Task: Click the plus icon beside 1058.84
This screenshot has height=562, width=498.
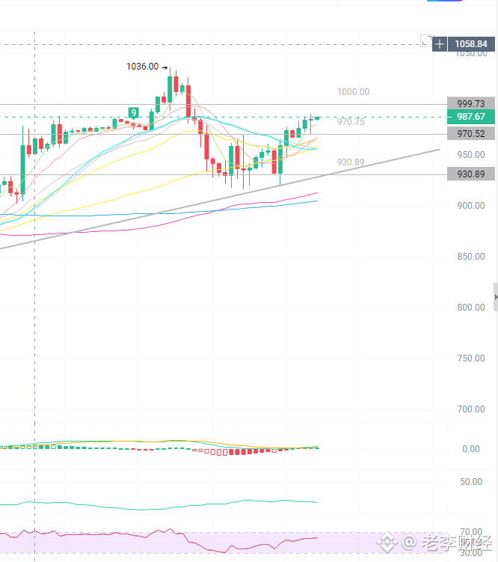Action: coord(440,44)
